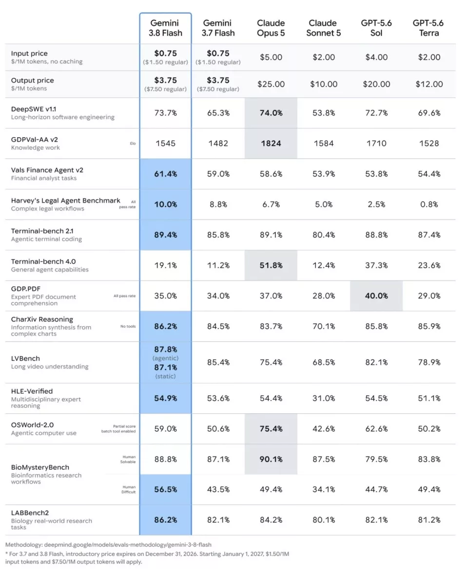This screenshot has width=468, height=569.
Task: Select the Claude Opus 5 column header
Action: coord(271,28)
